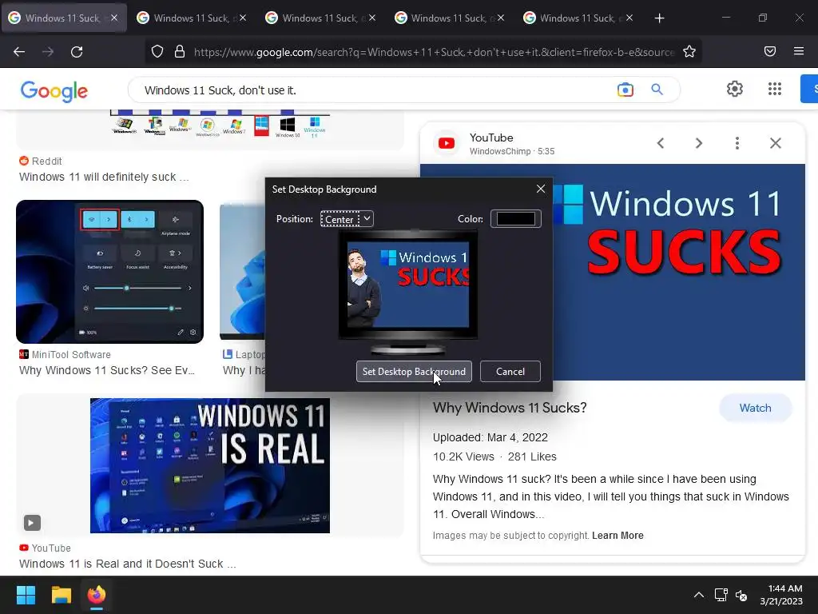The image size is (818, 614).
Task: Open the Firefox hamburger menu
Action: coord(799,51)
